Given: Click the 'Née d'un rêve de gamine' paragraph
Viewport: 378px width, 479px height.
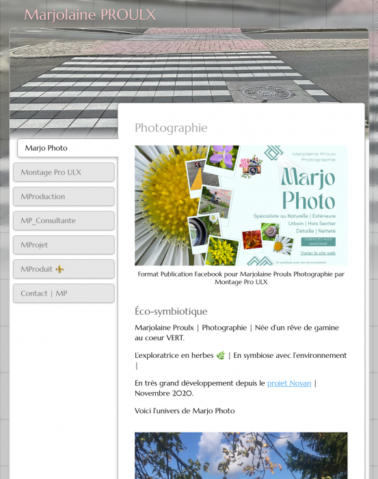Looking at the screenshot, I should coord(237,333).
